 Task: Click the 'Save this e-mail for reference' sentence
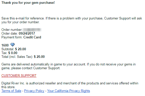(72, 20)
